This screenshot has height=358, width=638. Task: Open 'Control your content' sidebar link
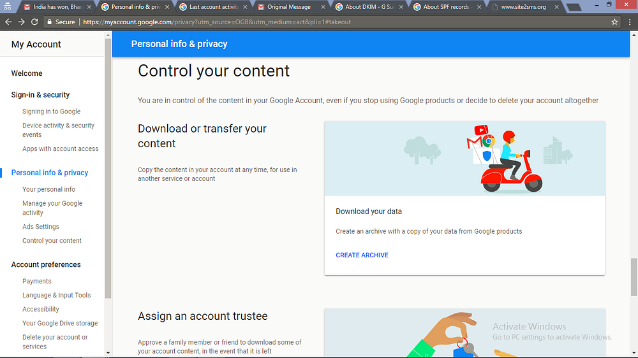point(52,241)
